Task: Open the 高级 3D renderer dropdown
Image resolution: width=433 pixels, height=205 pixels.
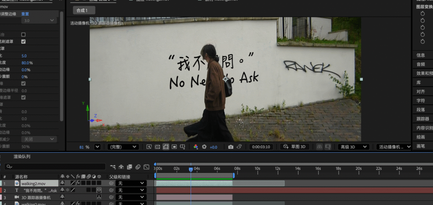Action: tap(354, 147)
